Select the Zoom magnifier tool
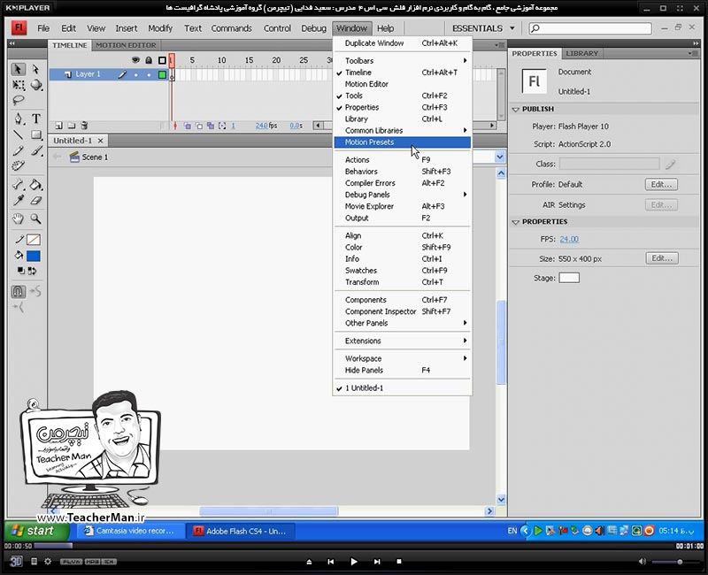The image size is (708, 575). (35, 218)
